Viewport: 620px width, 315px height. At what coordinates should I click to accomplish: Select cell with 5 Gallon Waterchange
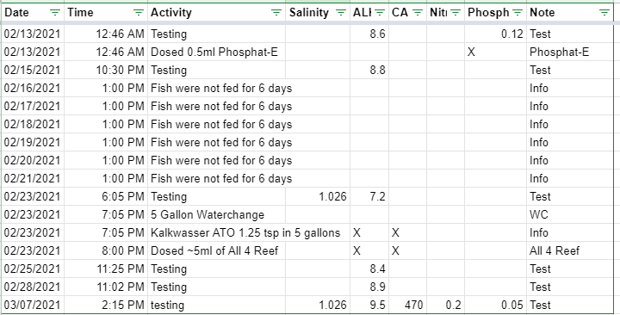(217, 214)
